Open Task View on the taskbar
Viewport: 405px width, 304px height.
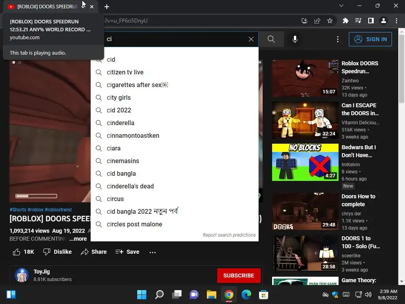177,294
